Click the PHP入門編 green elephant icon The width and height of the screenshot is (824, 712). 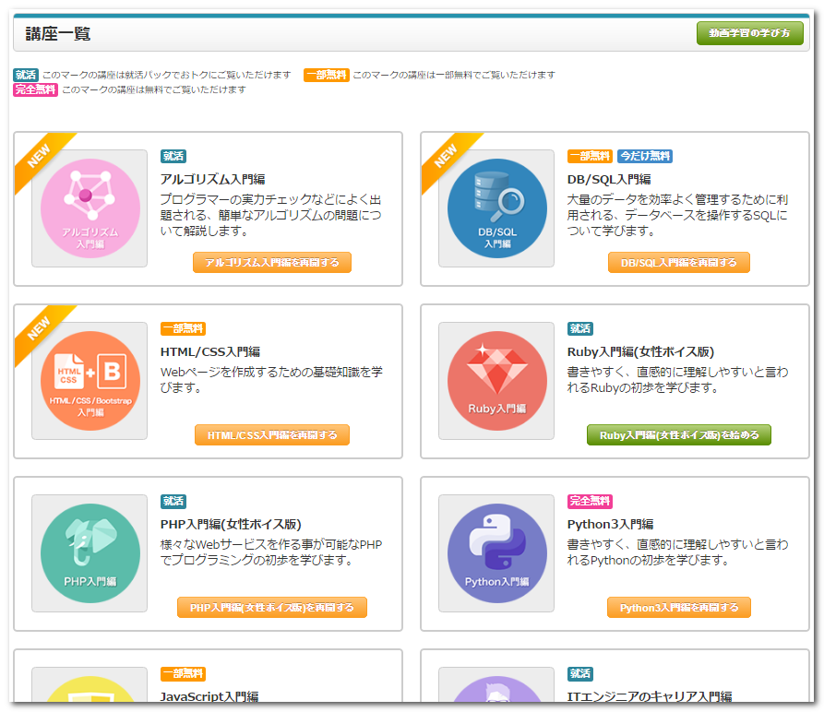coord(90,552)
